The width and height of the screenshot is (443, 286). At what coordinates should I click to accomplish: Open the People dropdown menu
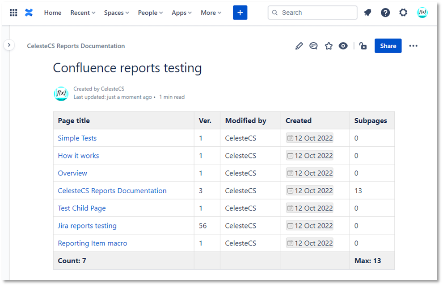point(150,12)
